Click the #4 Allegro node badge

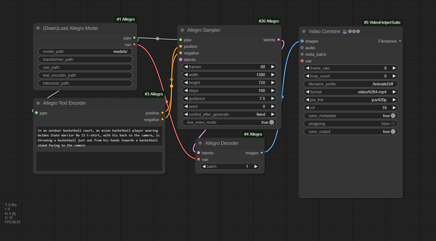point(253,134)
